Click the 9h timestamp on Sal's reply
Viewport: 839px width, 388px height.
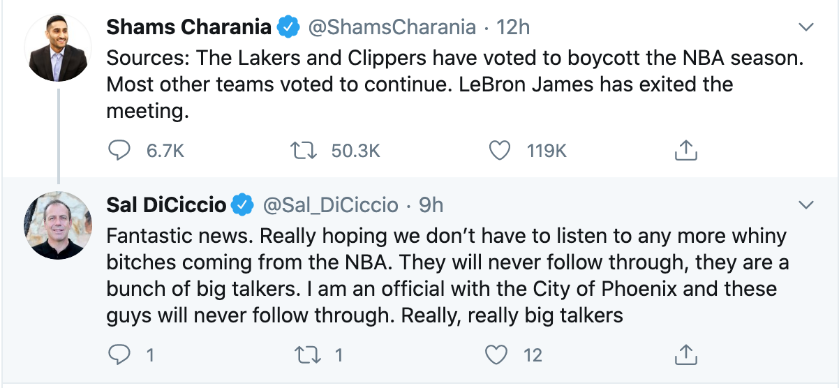[431, 205]
